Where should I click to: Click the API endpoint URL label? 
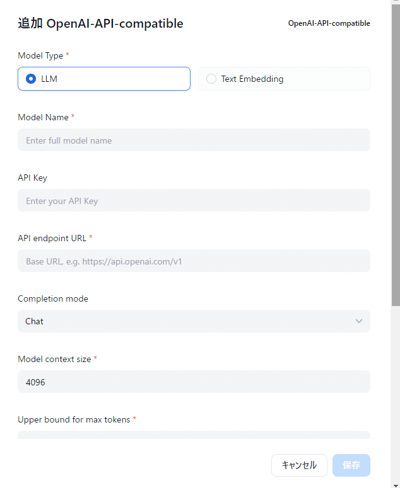[52, 238]
